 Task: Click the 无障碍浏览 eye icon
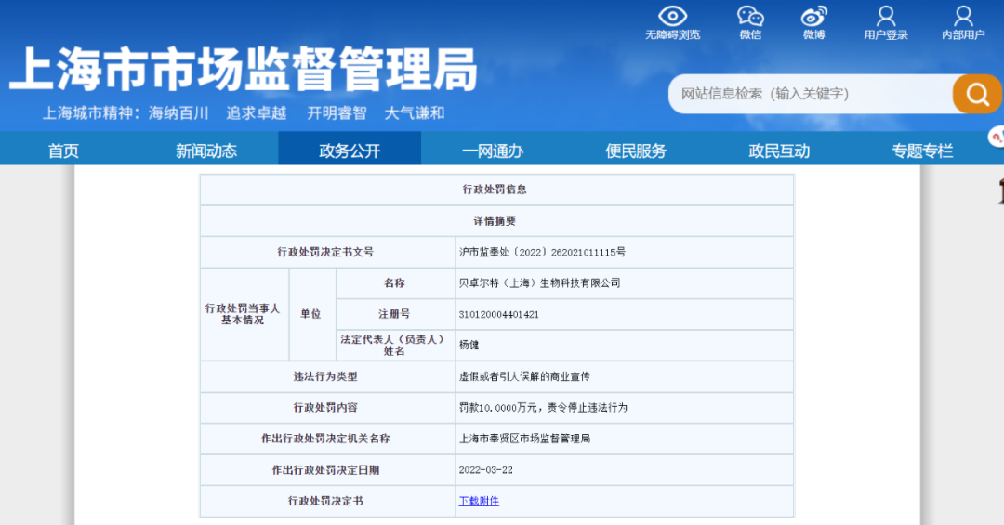[672, 17]
